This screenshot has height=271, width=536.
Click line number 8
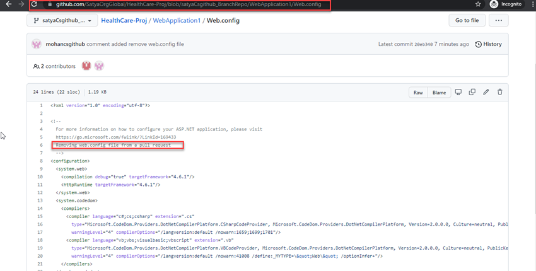(x=42, y=161)
